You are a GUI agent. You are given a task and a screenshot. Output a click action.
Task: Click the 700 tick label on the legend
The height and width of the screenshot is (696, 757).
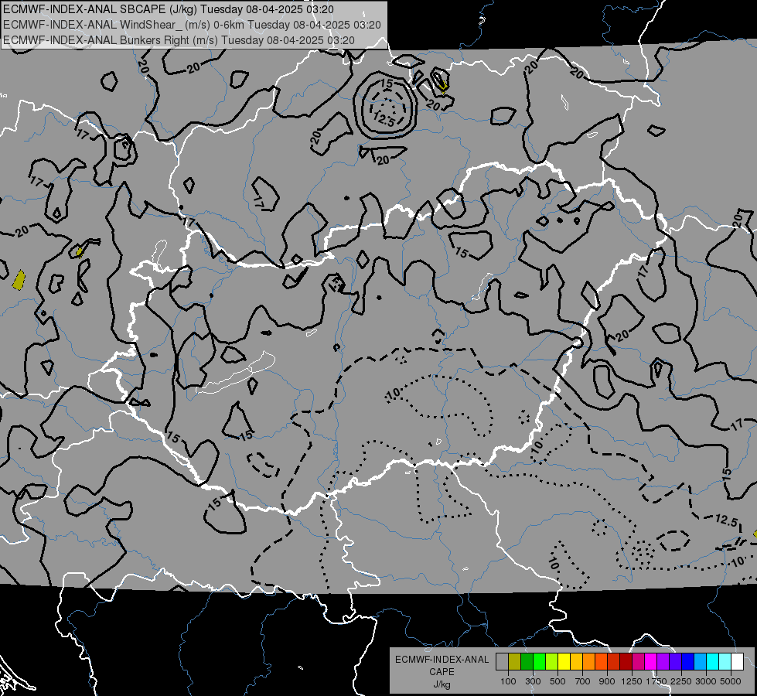pyautogui.click(x=582, y=681)
